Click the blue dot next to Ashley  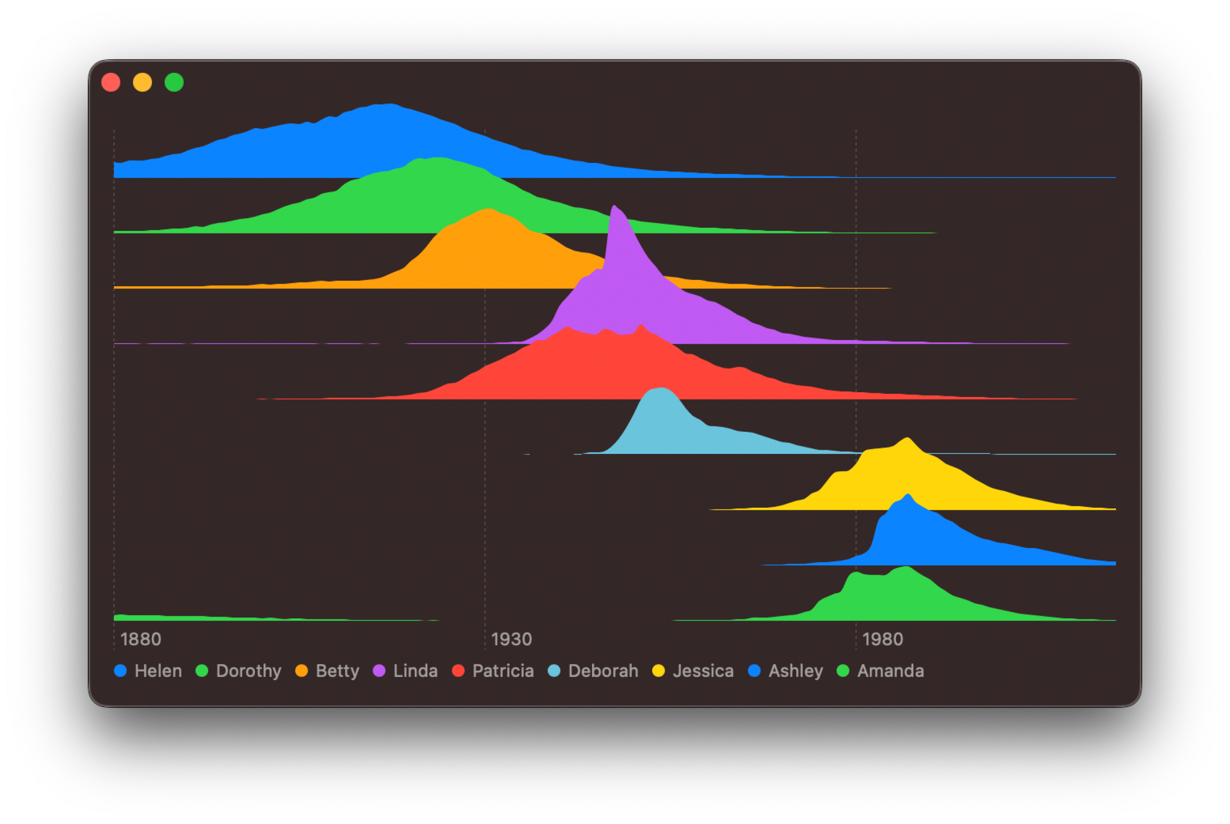point(756,671)
